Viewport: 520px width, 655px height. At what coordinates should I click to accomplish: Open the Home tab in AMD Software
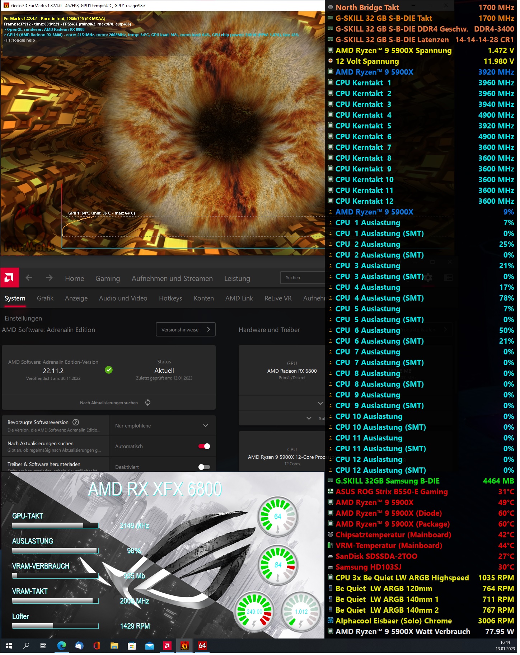pyautogui.click(x=75, y=278)
